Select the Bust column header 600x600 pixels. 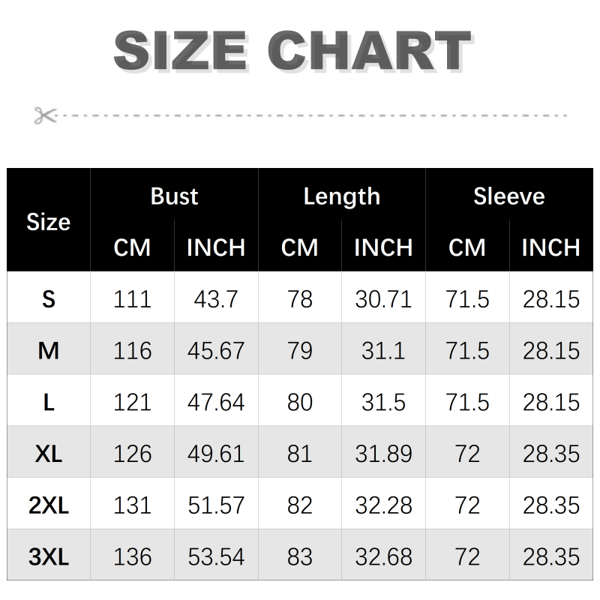(x=174, y=196)
